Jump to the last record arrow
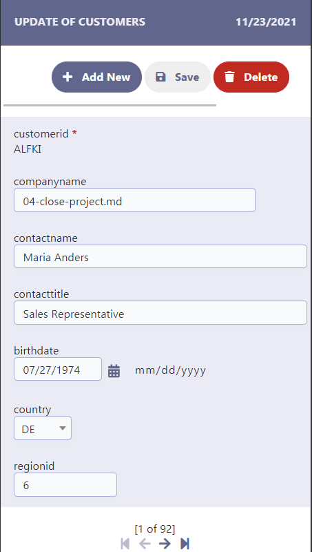This screenshot has width=312, height=552. 185,544
